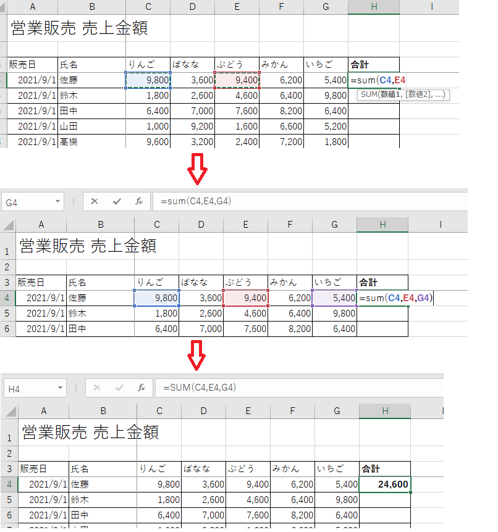This screenshot has width=498, height=532.
Task: Expand the dropdown arrow of the H4 Name Box
Action: 60,388
